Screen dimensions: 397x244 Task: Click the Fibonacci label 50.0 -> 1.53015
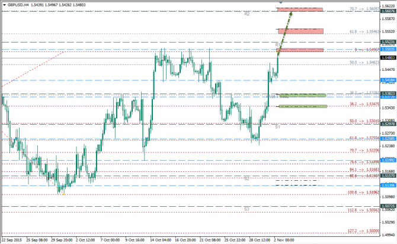point(364,121)
